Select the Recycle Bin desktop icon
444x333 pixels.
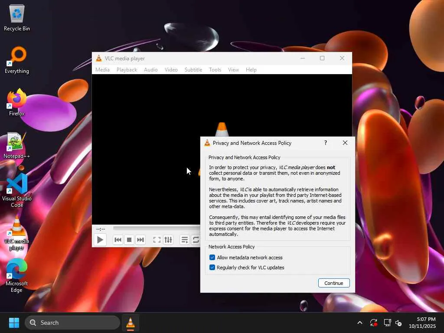tap(17, 17)
